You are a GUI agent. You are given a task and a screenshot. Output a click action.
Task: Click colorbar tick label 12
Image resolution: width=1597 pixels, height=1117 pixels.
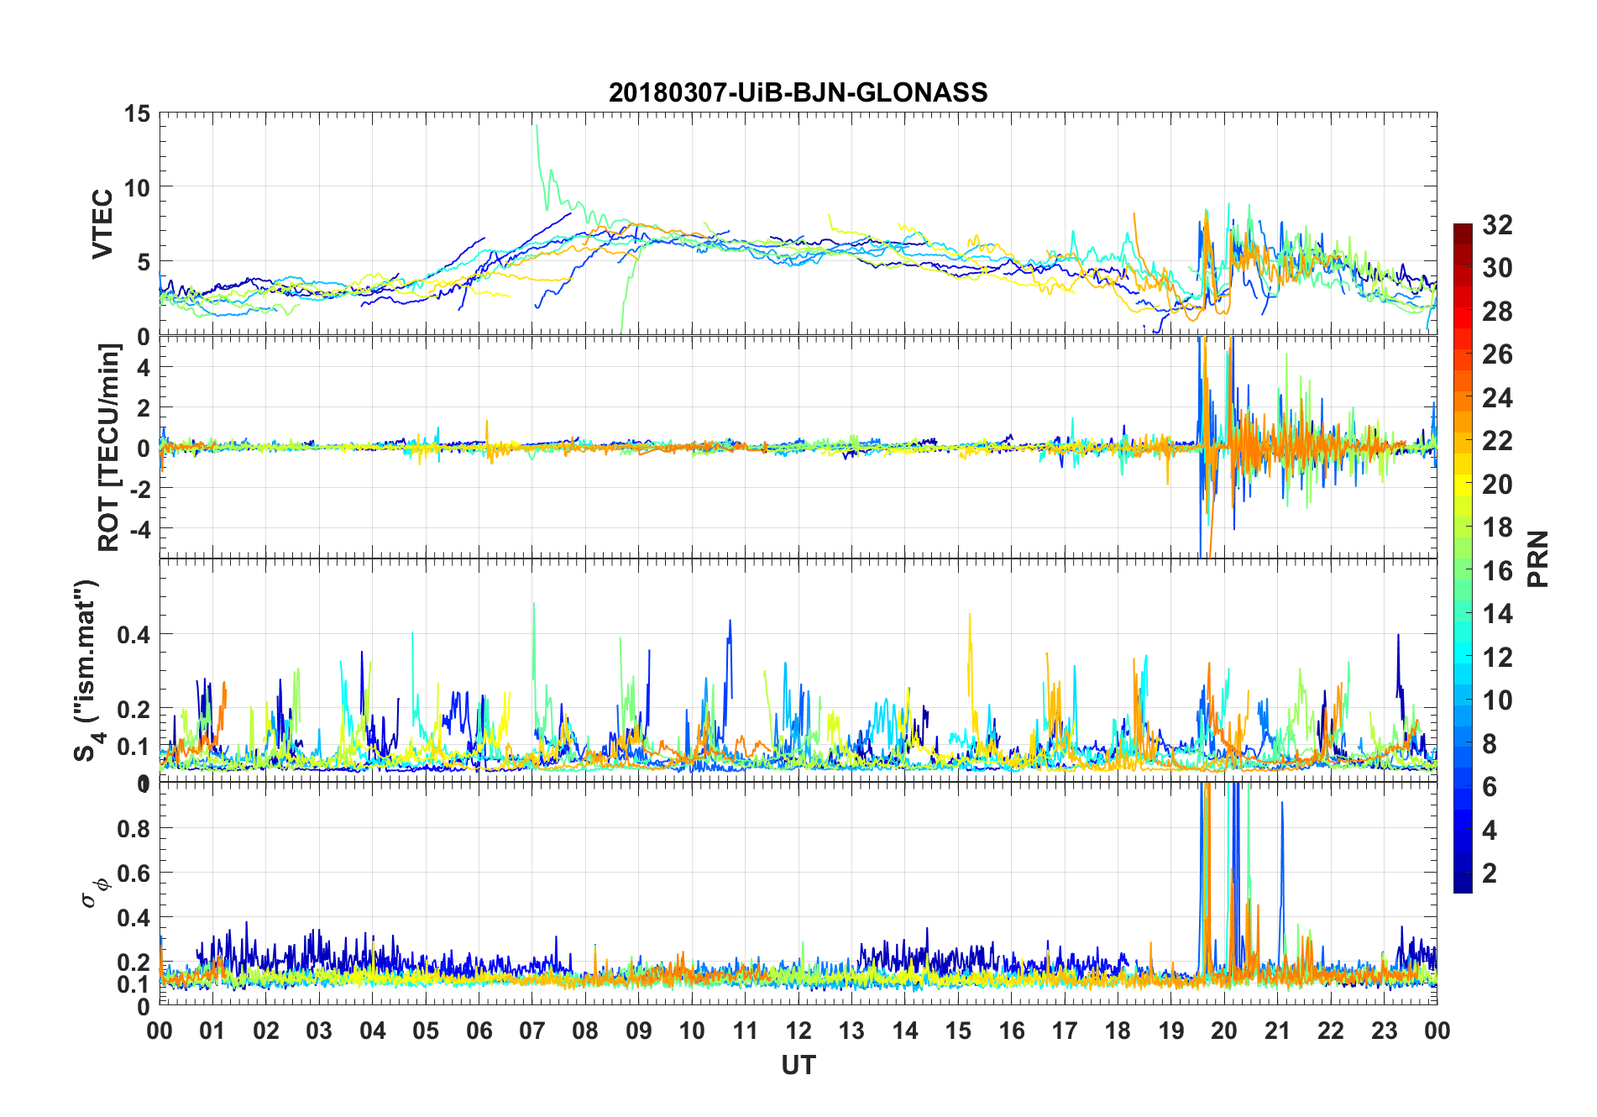point(1497,658)
